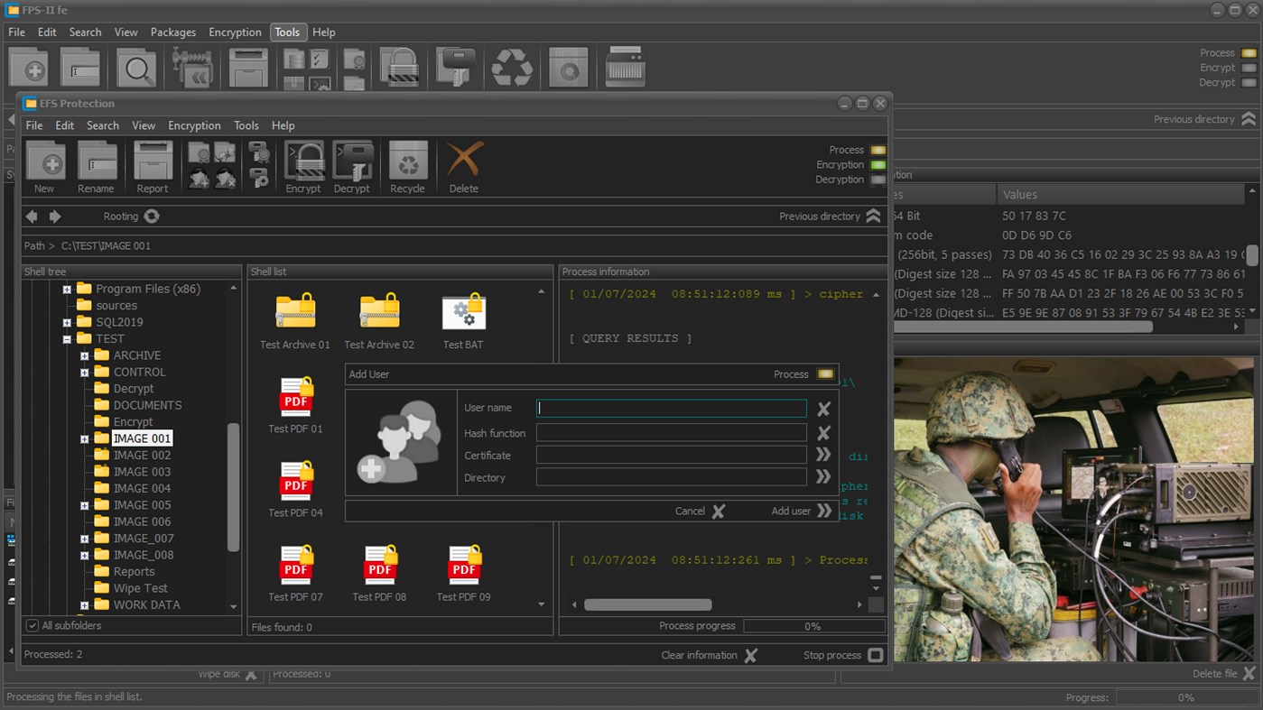Click the Process toggle in Add User panel

(825, 373)
